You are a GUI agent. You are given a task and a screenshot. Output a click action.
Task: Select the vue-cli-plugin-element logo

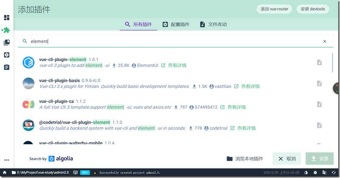pyautogui.click(x=28, y=62)
